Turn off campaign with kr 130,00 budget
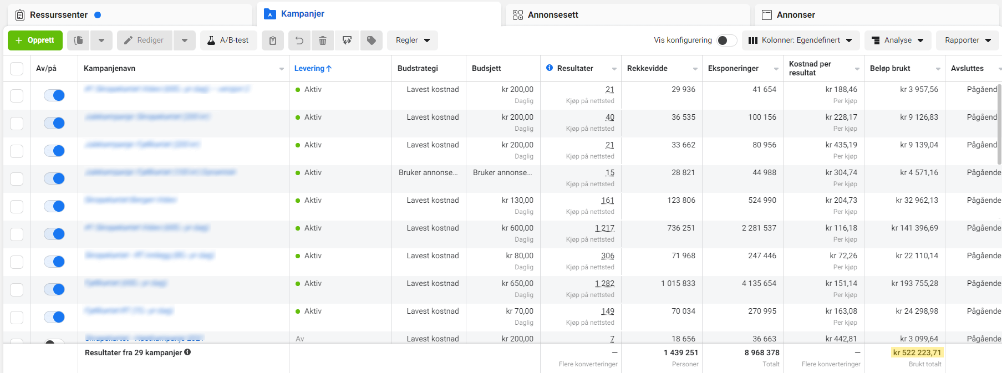1002x373 pixels. point(54,206)
